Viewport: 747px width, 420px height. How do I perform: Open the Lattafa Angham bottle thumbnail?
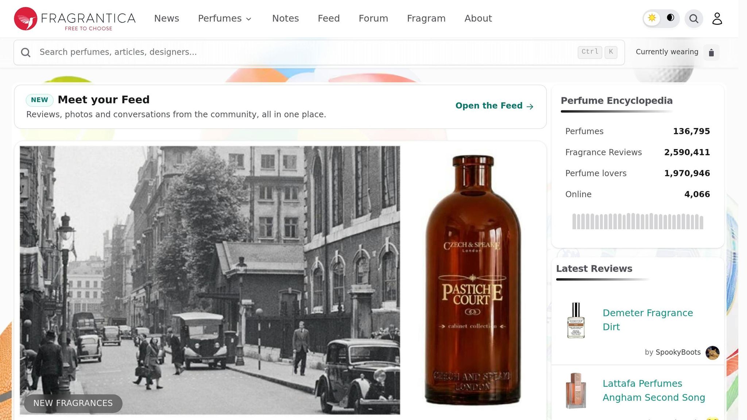pos(576,390)
